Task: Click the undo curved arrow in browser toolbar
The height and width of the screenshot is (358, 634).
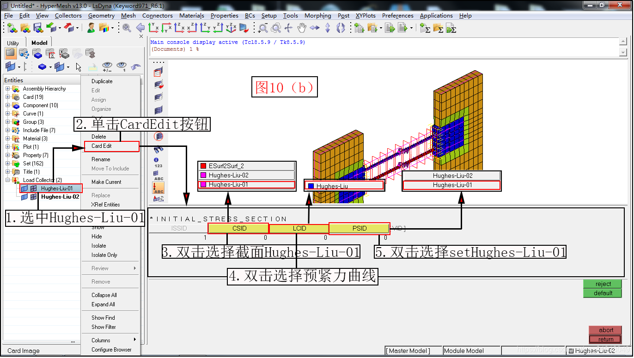Action: point(136,67)
